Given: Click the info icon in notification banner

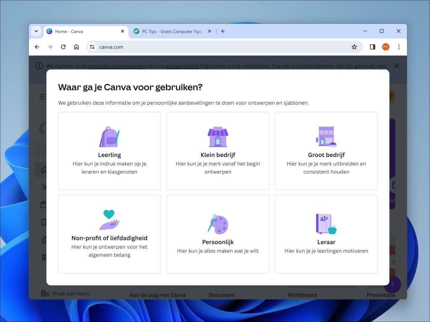Looking at the screenshot, I should 39,66.
